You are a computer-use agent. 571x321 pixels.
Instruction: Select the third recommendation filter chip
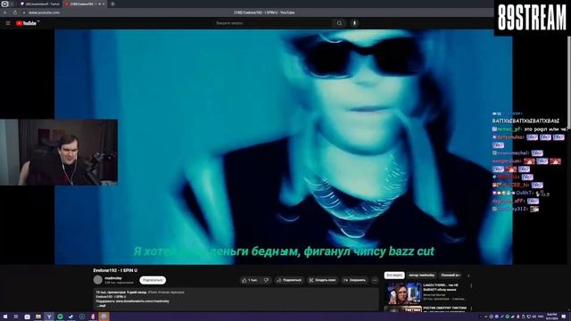point(451,276)
